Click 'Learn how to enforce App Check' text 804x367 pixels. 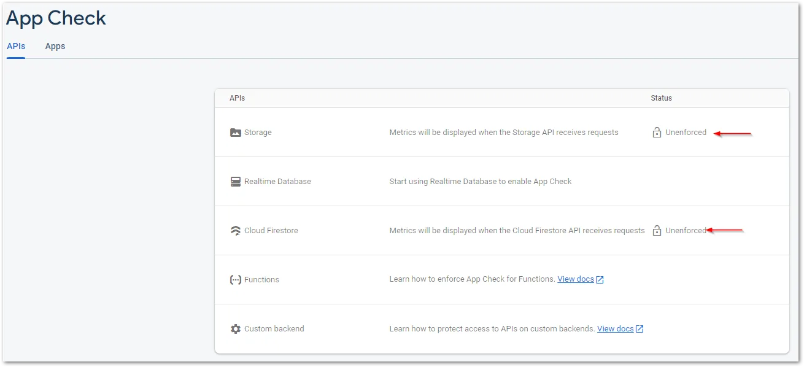(x=473, y=279)
